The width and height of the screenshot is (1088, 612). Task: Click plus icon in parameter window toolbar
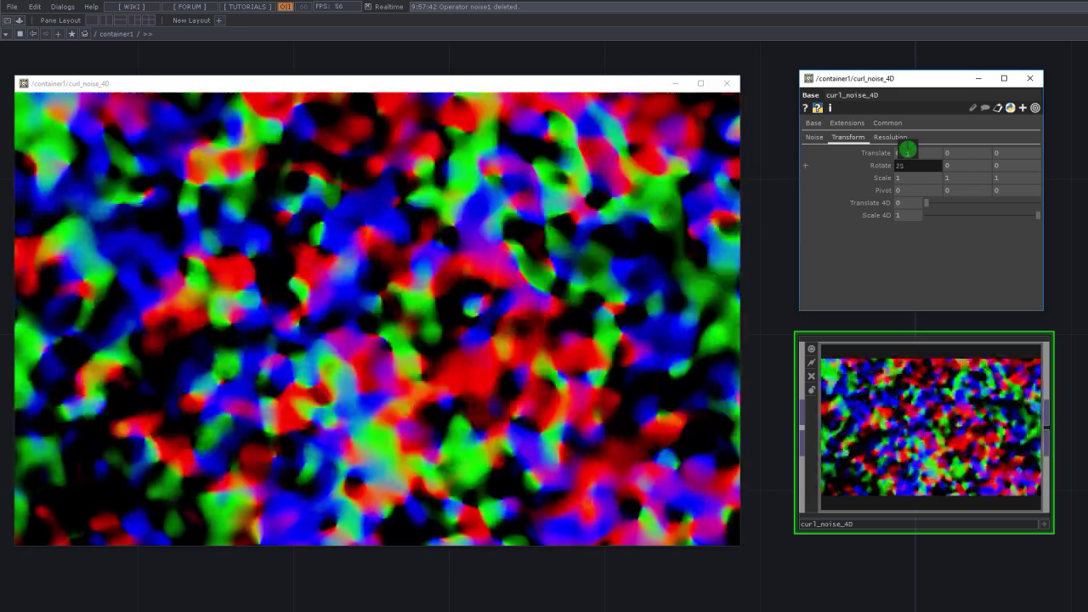1023,108
